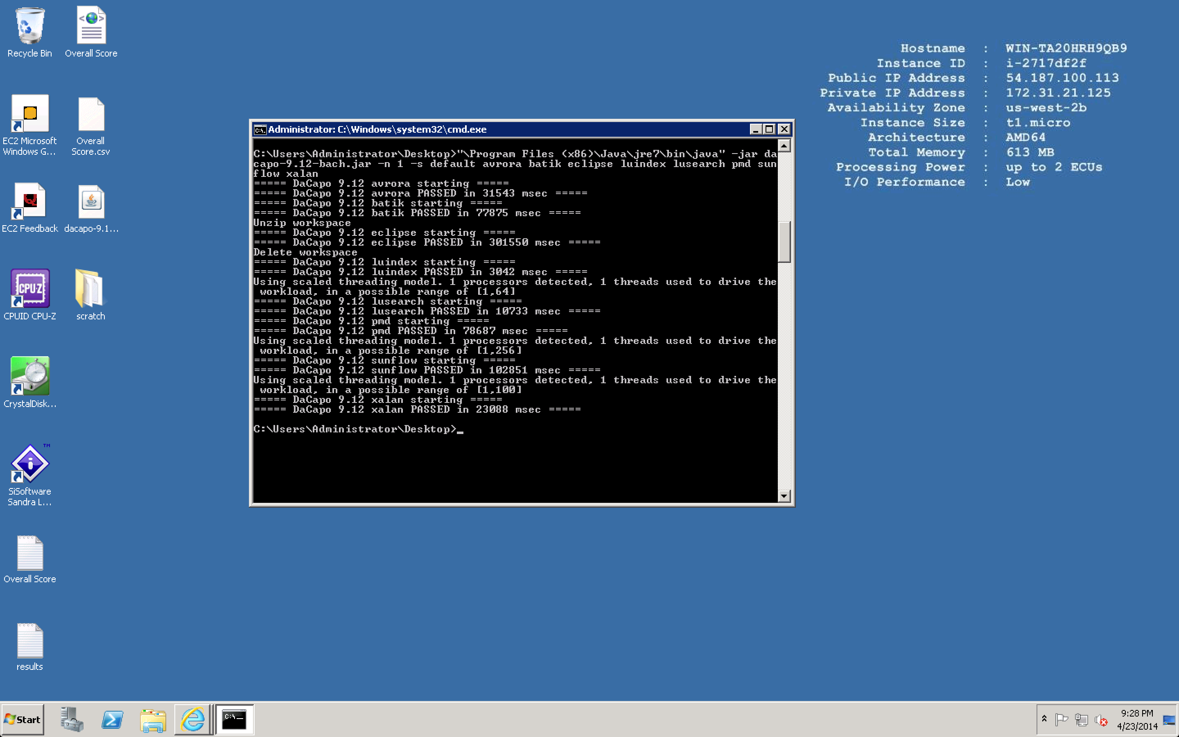This screenshot has height=737, width=1179.
Task: Select the Overall Score.csv file
Action: [91, 115]
